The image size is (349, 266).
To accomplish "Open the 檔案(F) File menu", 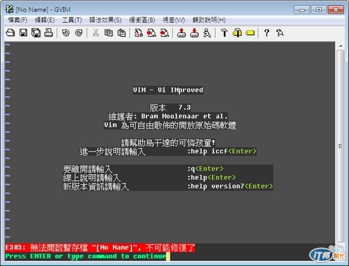I will click(x=17, y=20).
